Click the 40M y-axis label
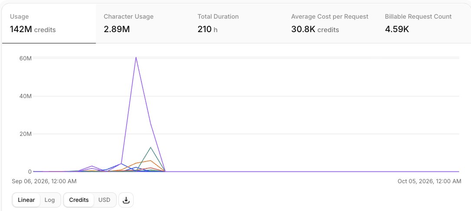The image size is (471, 211). (26, 96)
